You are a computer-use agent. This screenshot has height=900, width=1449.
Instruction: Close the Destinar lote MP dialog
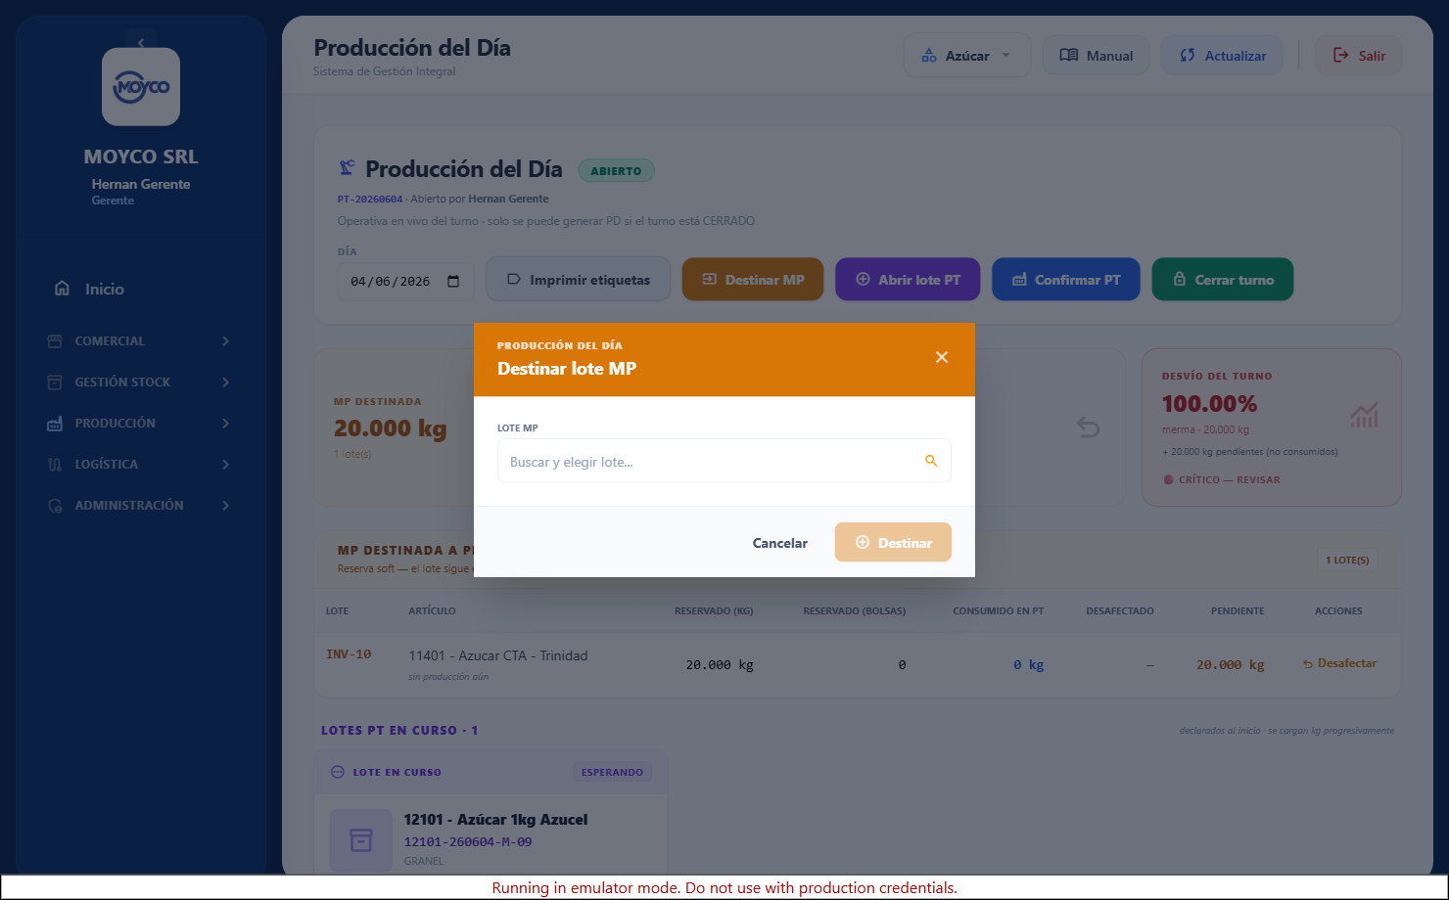[x=942, y=357]
